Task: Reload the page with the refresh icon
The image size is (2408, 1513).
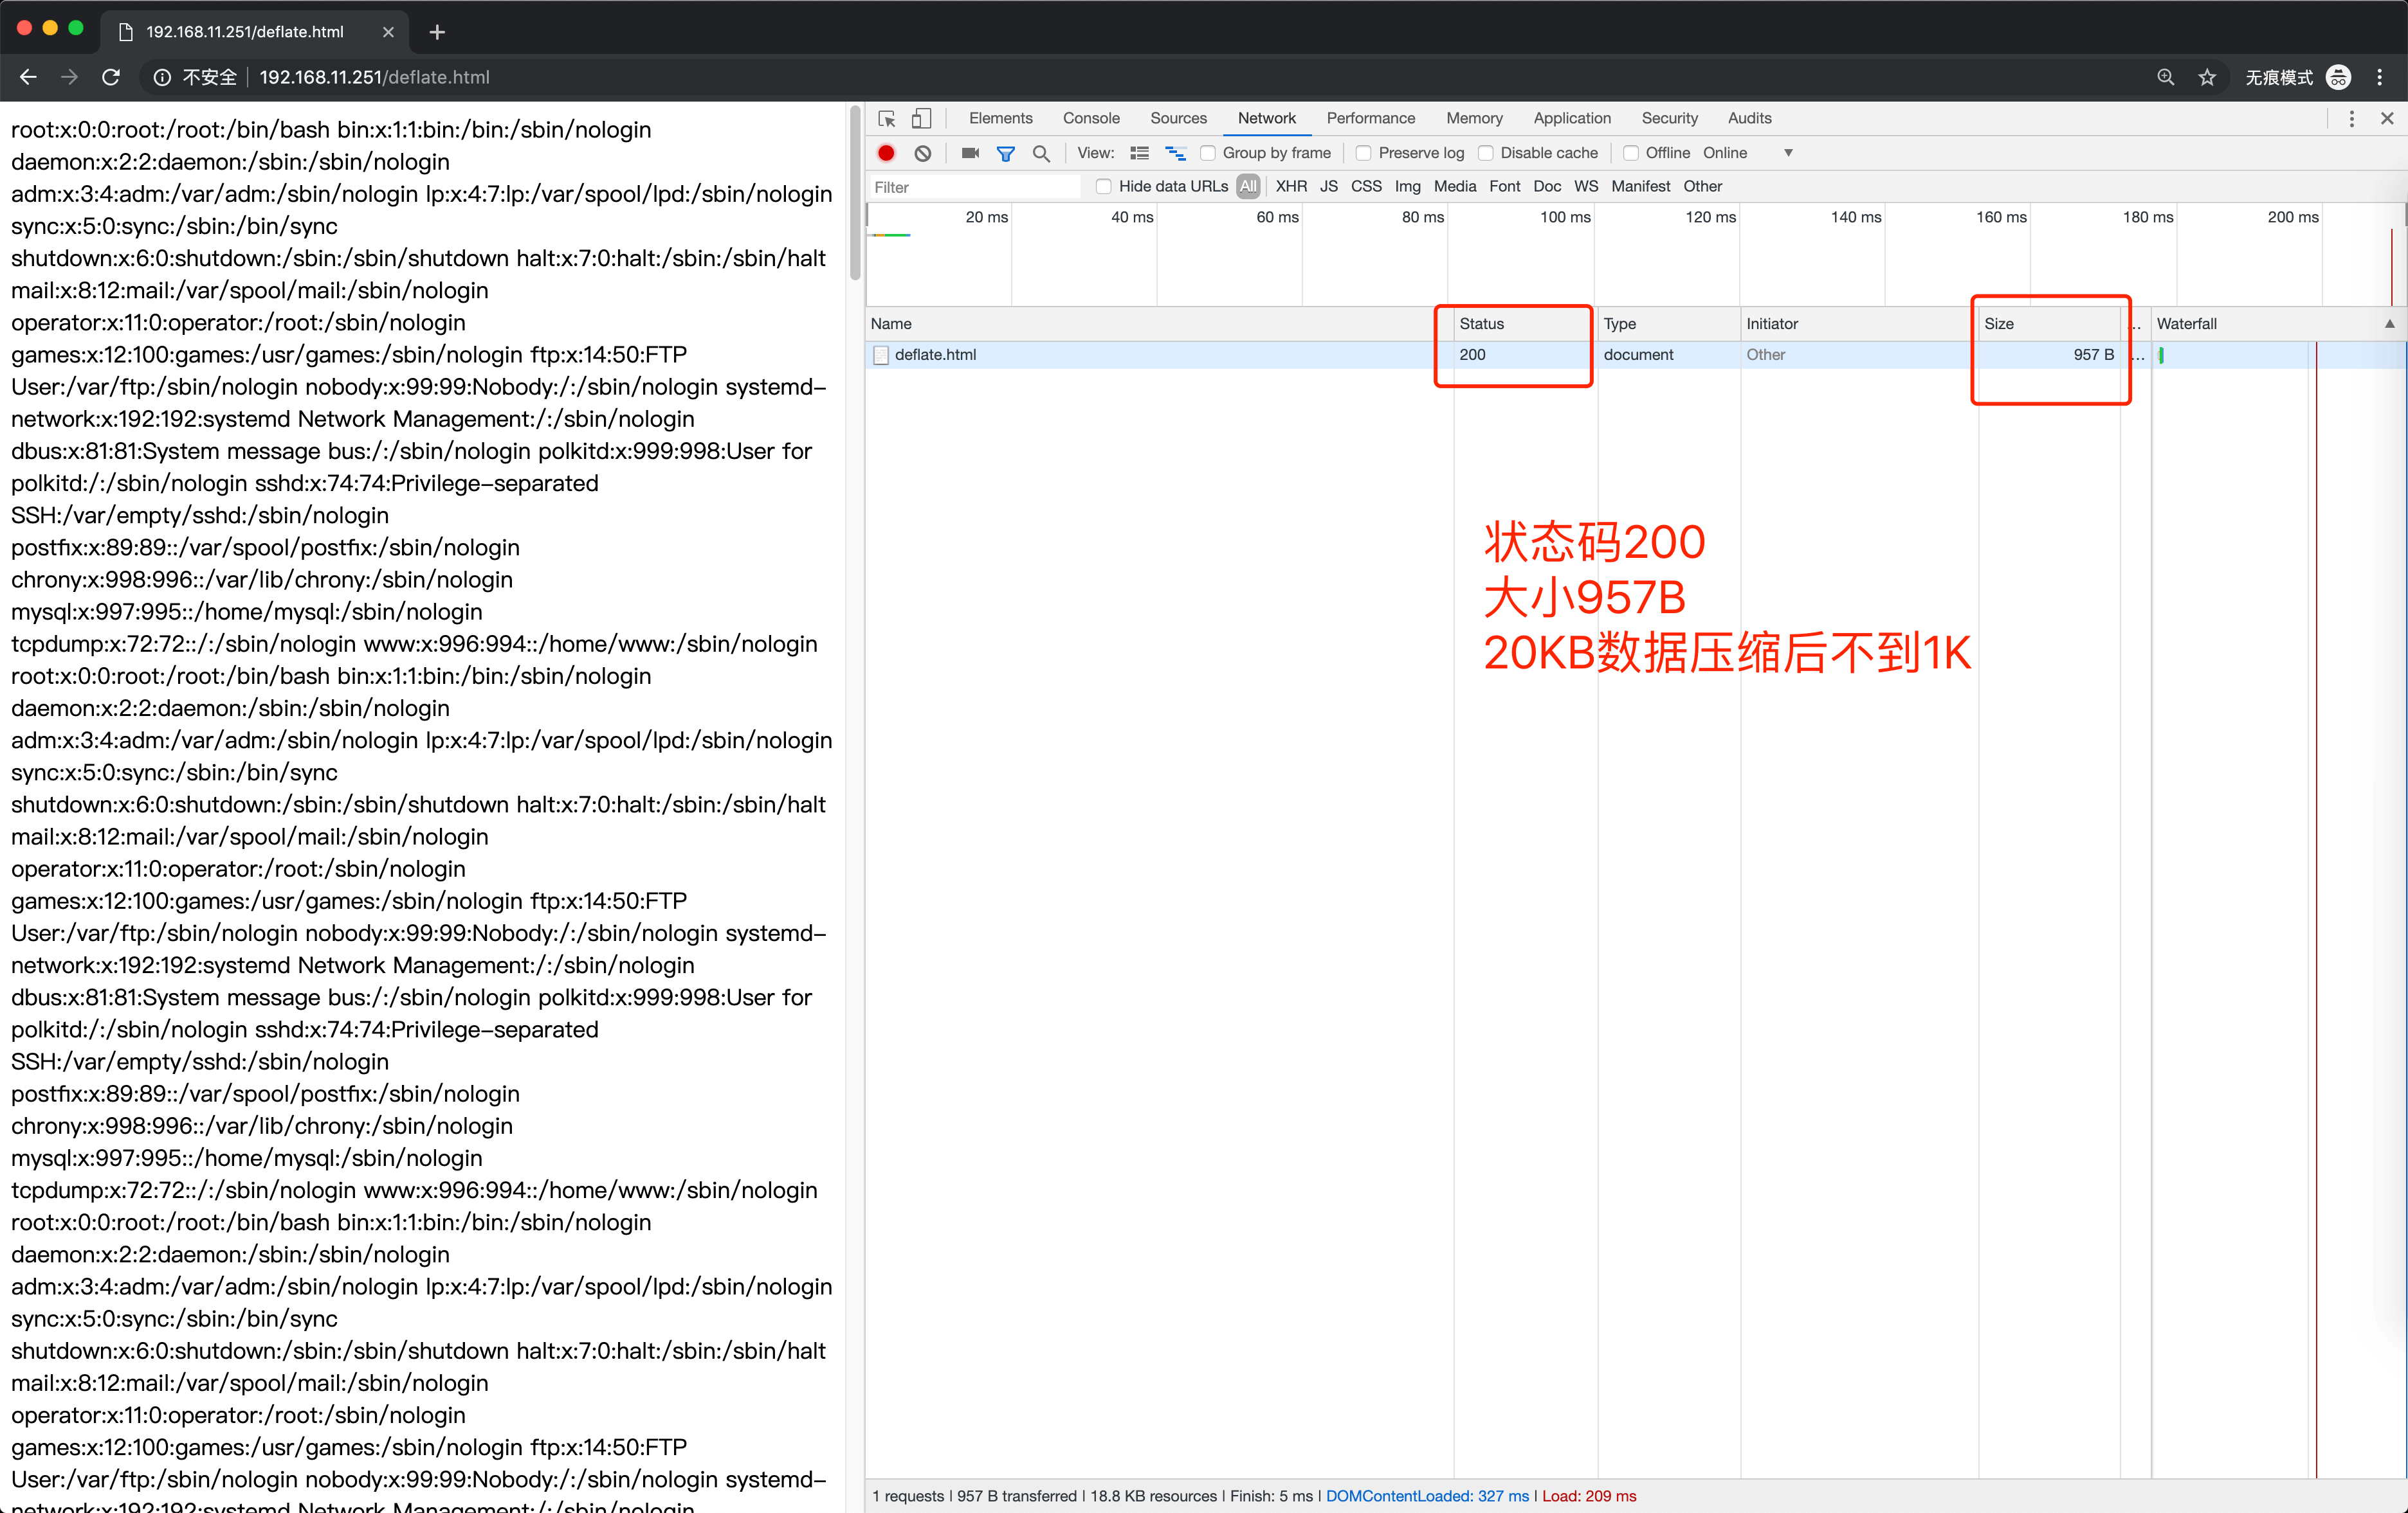Action: (x=111, y=77)
